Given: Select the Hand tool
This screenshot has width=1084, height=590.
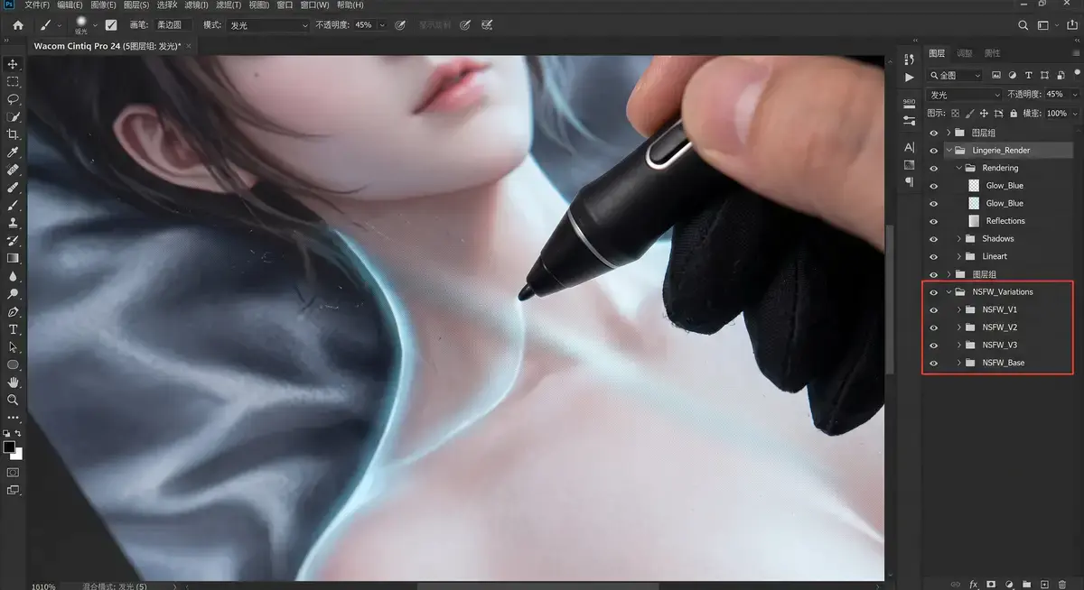Looking at the screenshot, I should point(13,382).
